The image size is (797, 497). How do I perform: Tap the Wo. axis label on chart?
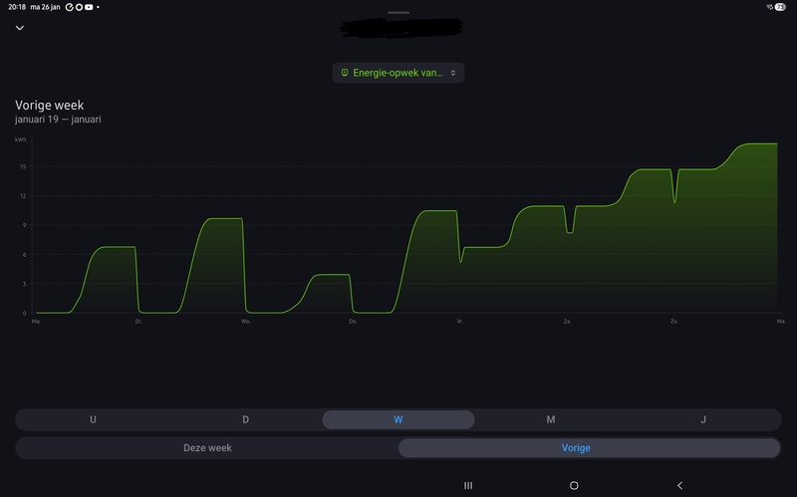(245, 321)
